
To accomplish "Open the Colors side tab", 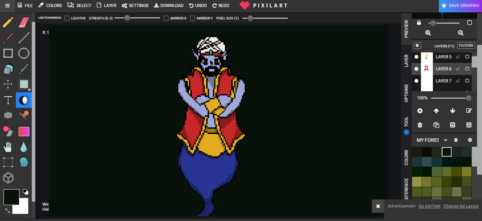I will point(406,157).
